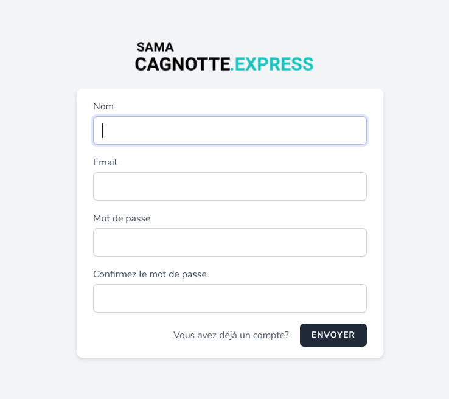The image size is (449, 399).
Task: Click the black CAGNOTTE logo text
Action: pos(183,64)
